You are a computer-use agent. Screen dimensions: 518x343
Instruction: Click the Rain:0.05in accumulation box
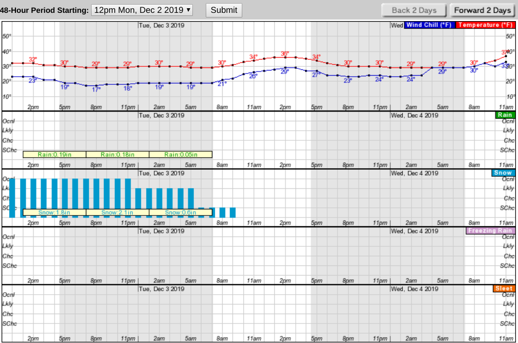click(x=180, y=154)
